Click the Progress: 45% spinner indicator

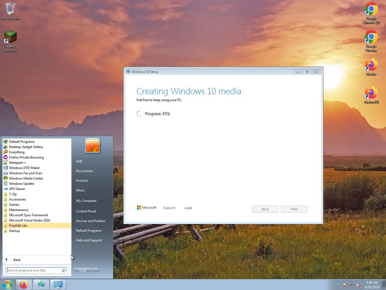(139, 114)
